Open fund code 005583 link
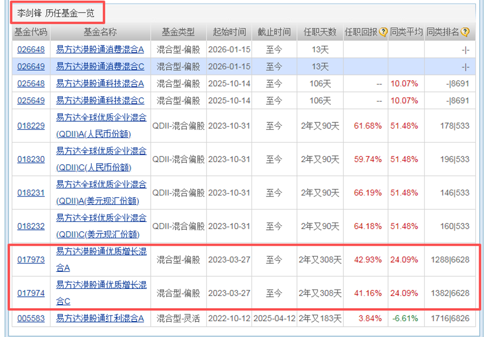Image resolution: width=490 pixels, height=337 pixels. (31, 318)
